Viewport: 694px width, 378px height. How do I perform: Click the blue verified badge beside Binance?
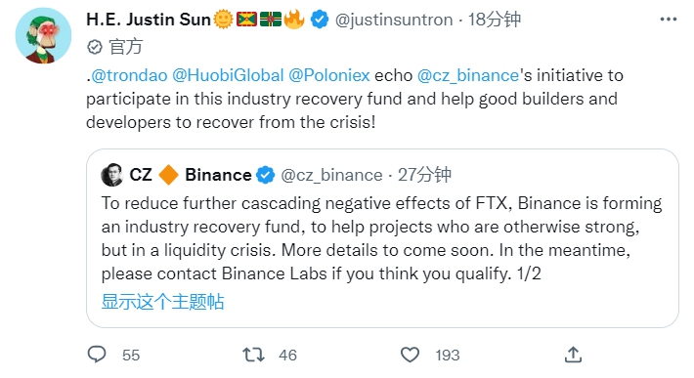pos(266,175)
